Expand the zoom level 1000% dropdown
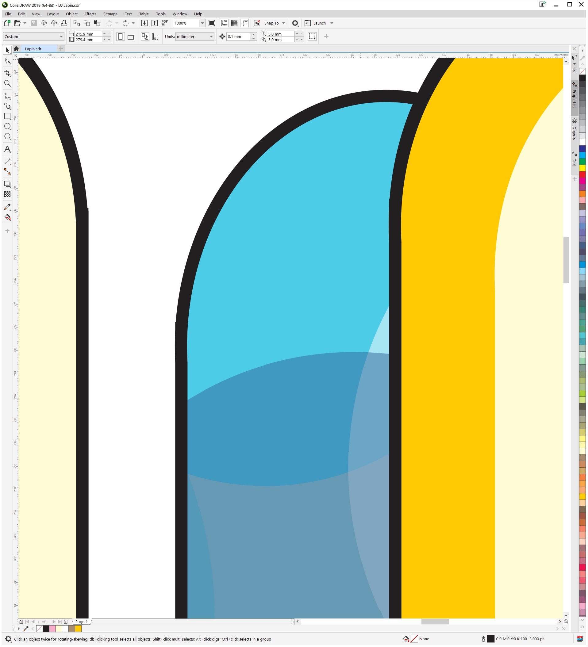Viewport: 588px width, 647px height. [x=202, y=23]
